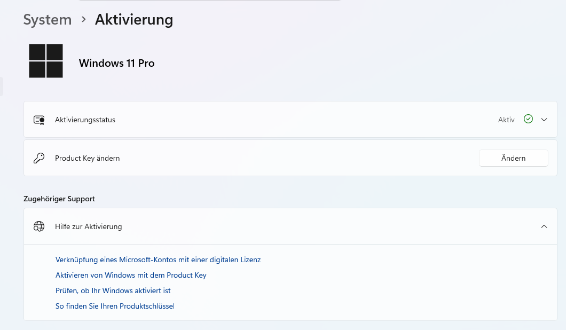Click the key icon beside Product Key ändern

(x=39, y=158)
